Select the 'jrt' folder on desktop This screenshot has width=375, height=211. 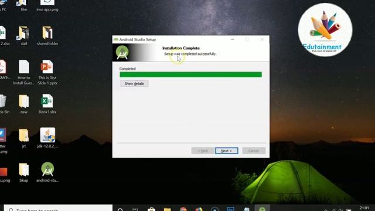23,138
